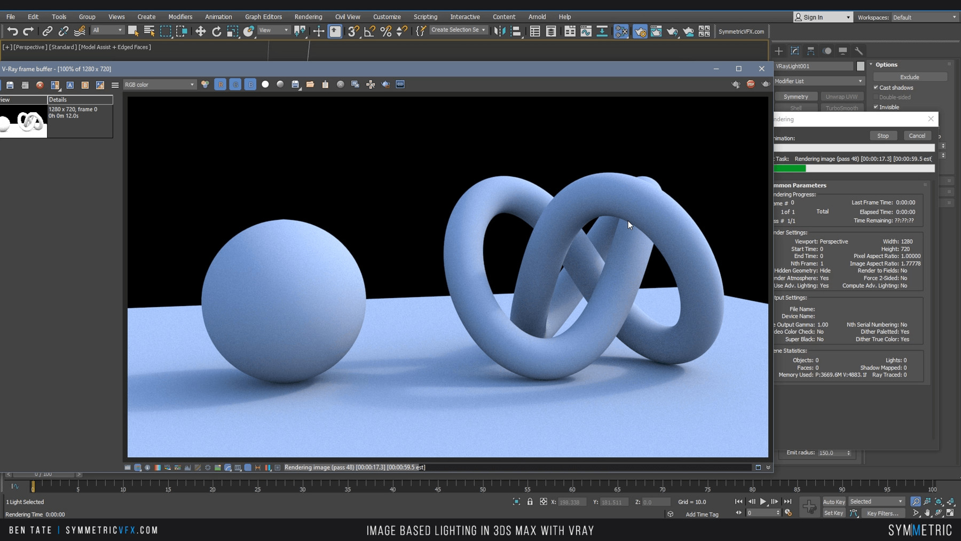Toggle the Cast shadows checkbox

pyautogui.click(x=876, y=88)
